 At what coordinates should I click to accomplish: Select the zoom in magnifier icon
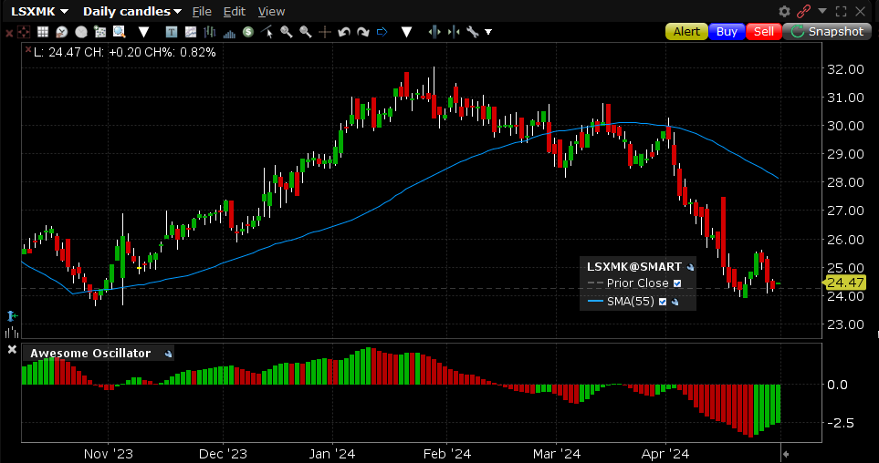pos(287,32)
